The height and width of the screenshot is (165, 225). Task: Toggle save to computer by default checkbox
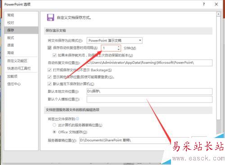tap(49, 84)
